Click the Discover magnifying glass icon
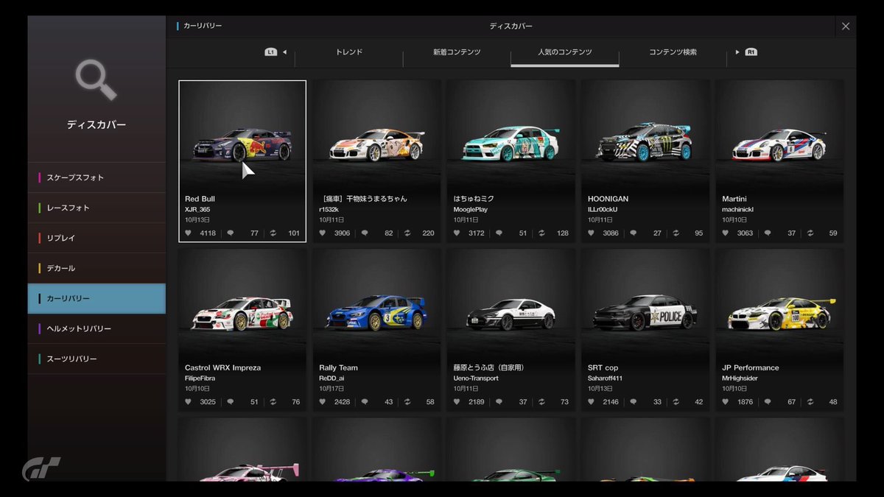 (97, 80)
